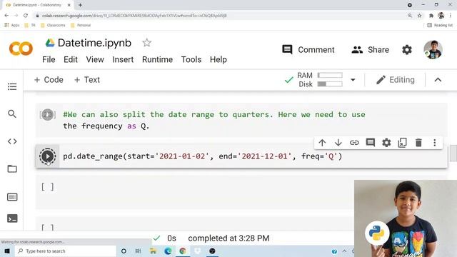
Task: Open the Help menu
Action: [x=219, y=59]
